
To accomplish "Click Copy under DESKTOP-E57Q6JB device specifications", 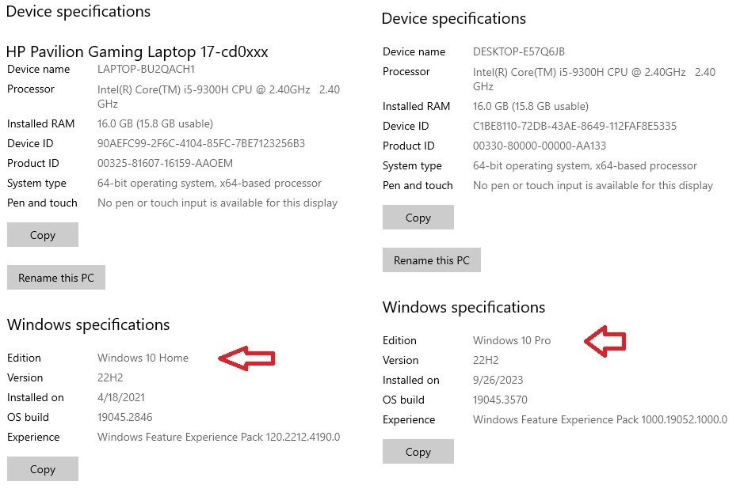I will tap(418, 218).
